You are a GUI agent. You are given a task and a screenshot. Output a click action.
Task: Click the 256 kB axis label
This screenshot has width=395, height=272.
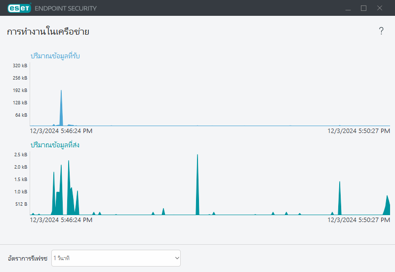tap(20, 78)
